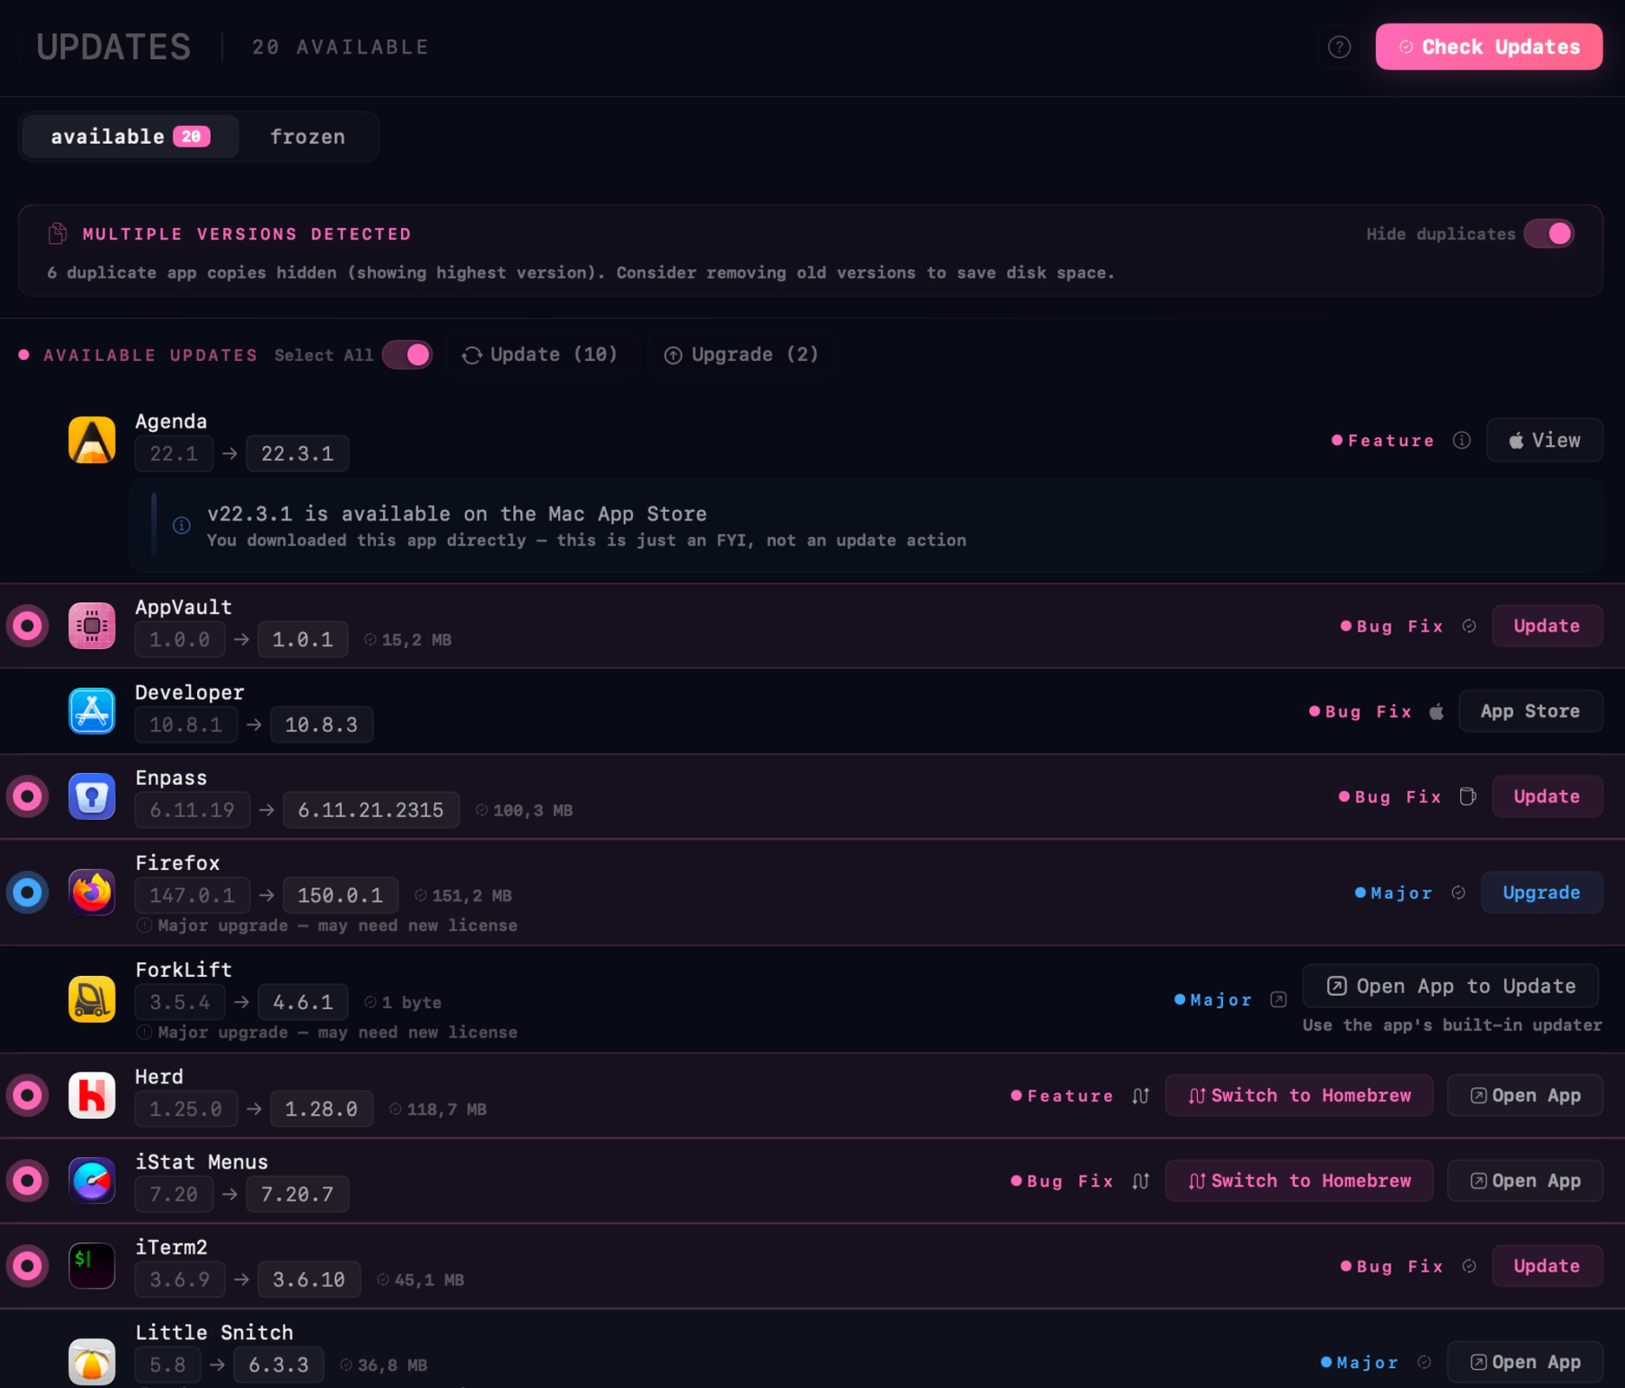Viewport: 1625px width, 1388px height.
Task: Click the source icon beside Little Snitch Major
Action: click(x=1424, y=1362)
